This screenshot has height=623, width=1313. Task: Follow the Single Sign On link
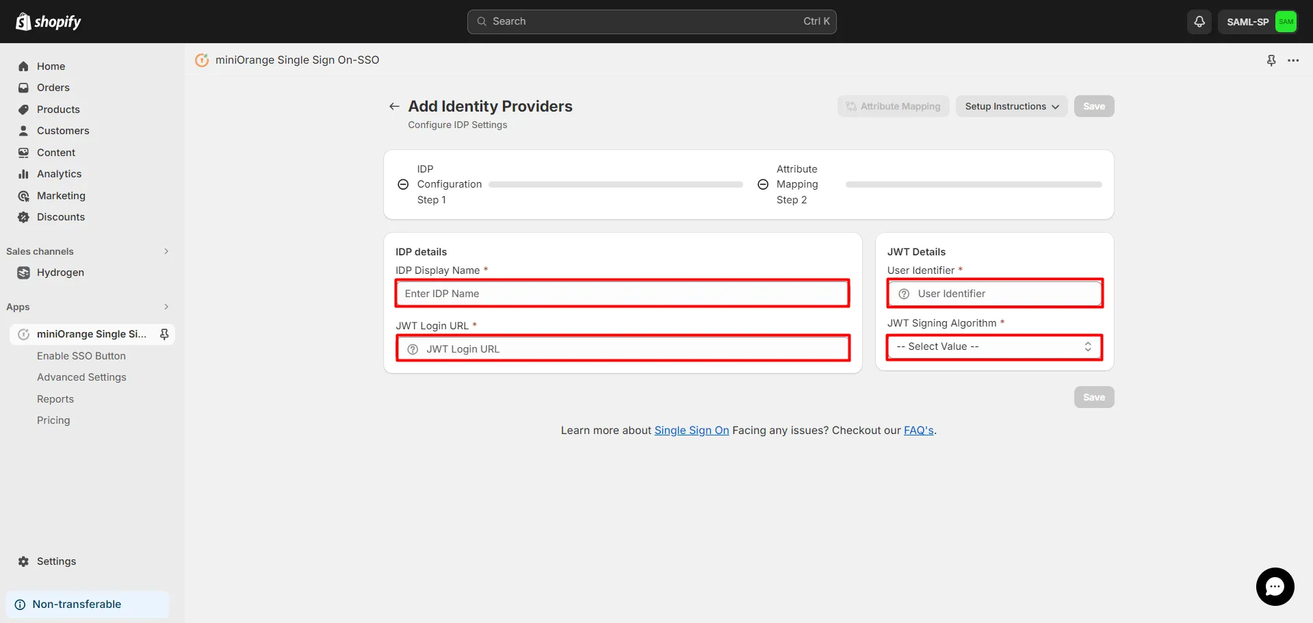pyautogui.click(x=691, y=430)
